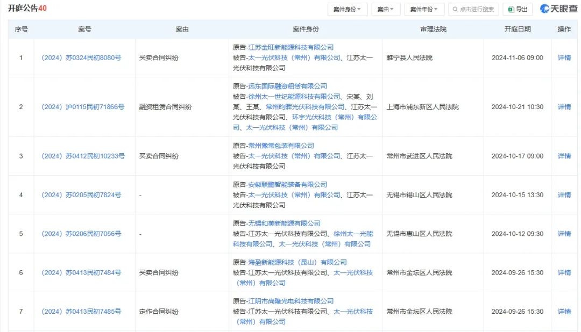Open case number (2024)苏0324民初8080号
This screenshot has height=332, width=581.
[x=81, y=58]
